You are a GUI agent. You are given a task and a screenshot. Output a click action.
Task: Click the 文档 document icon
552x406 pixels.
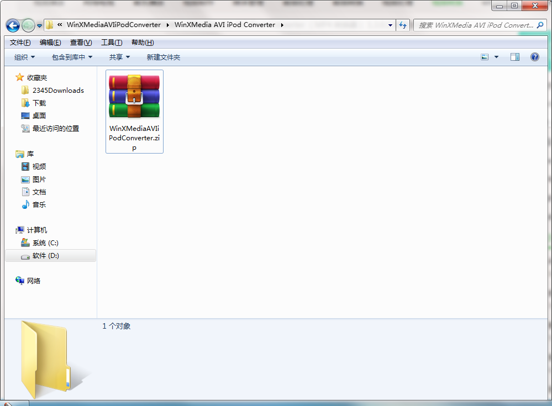click(25, 192)
